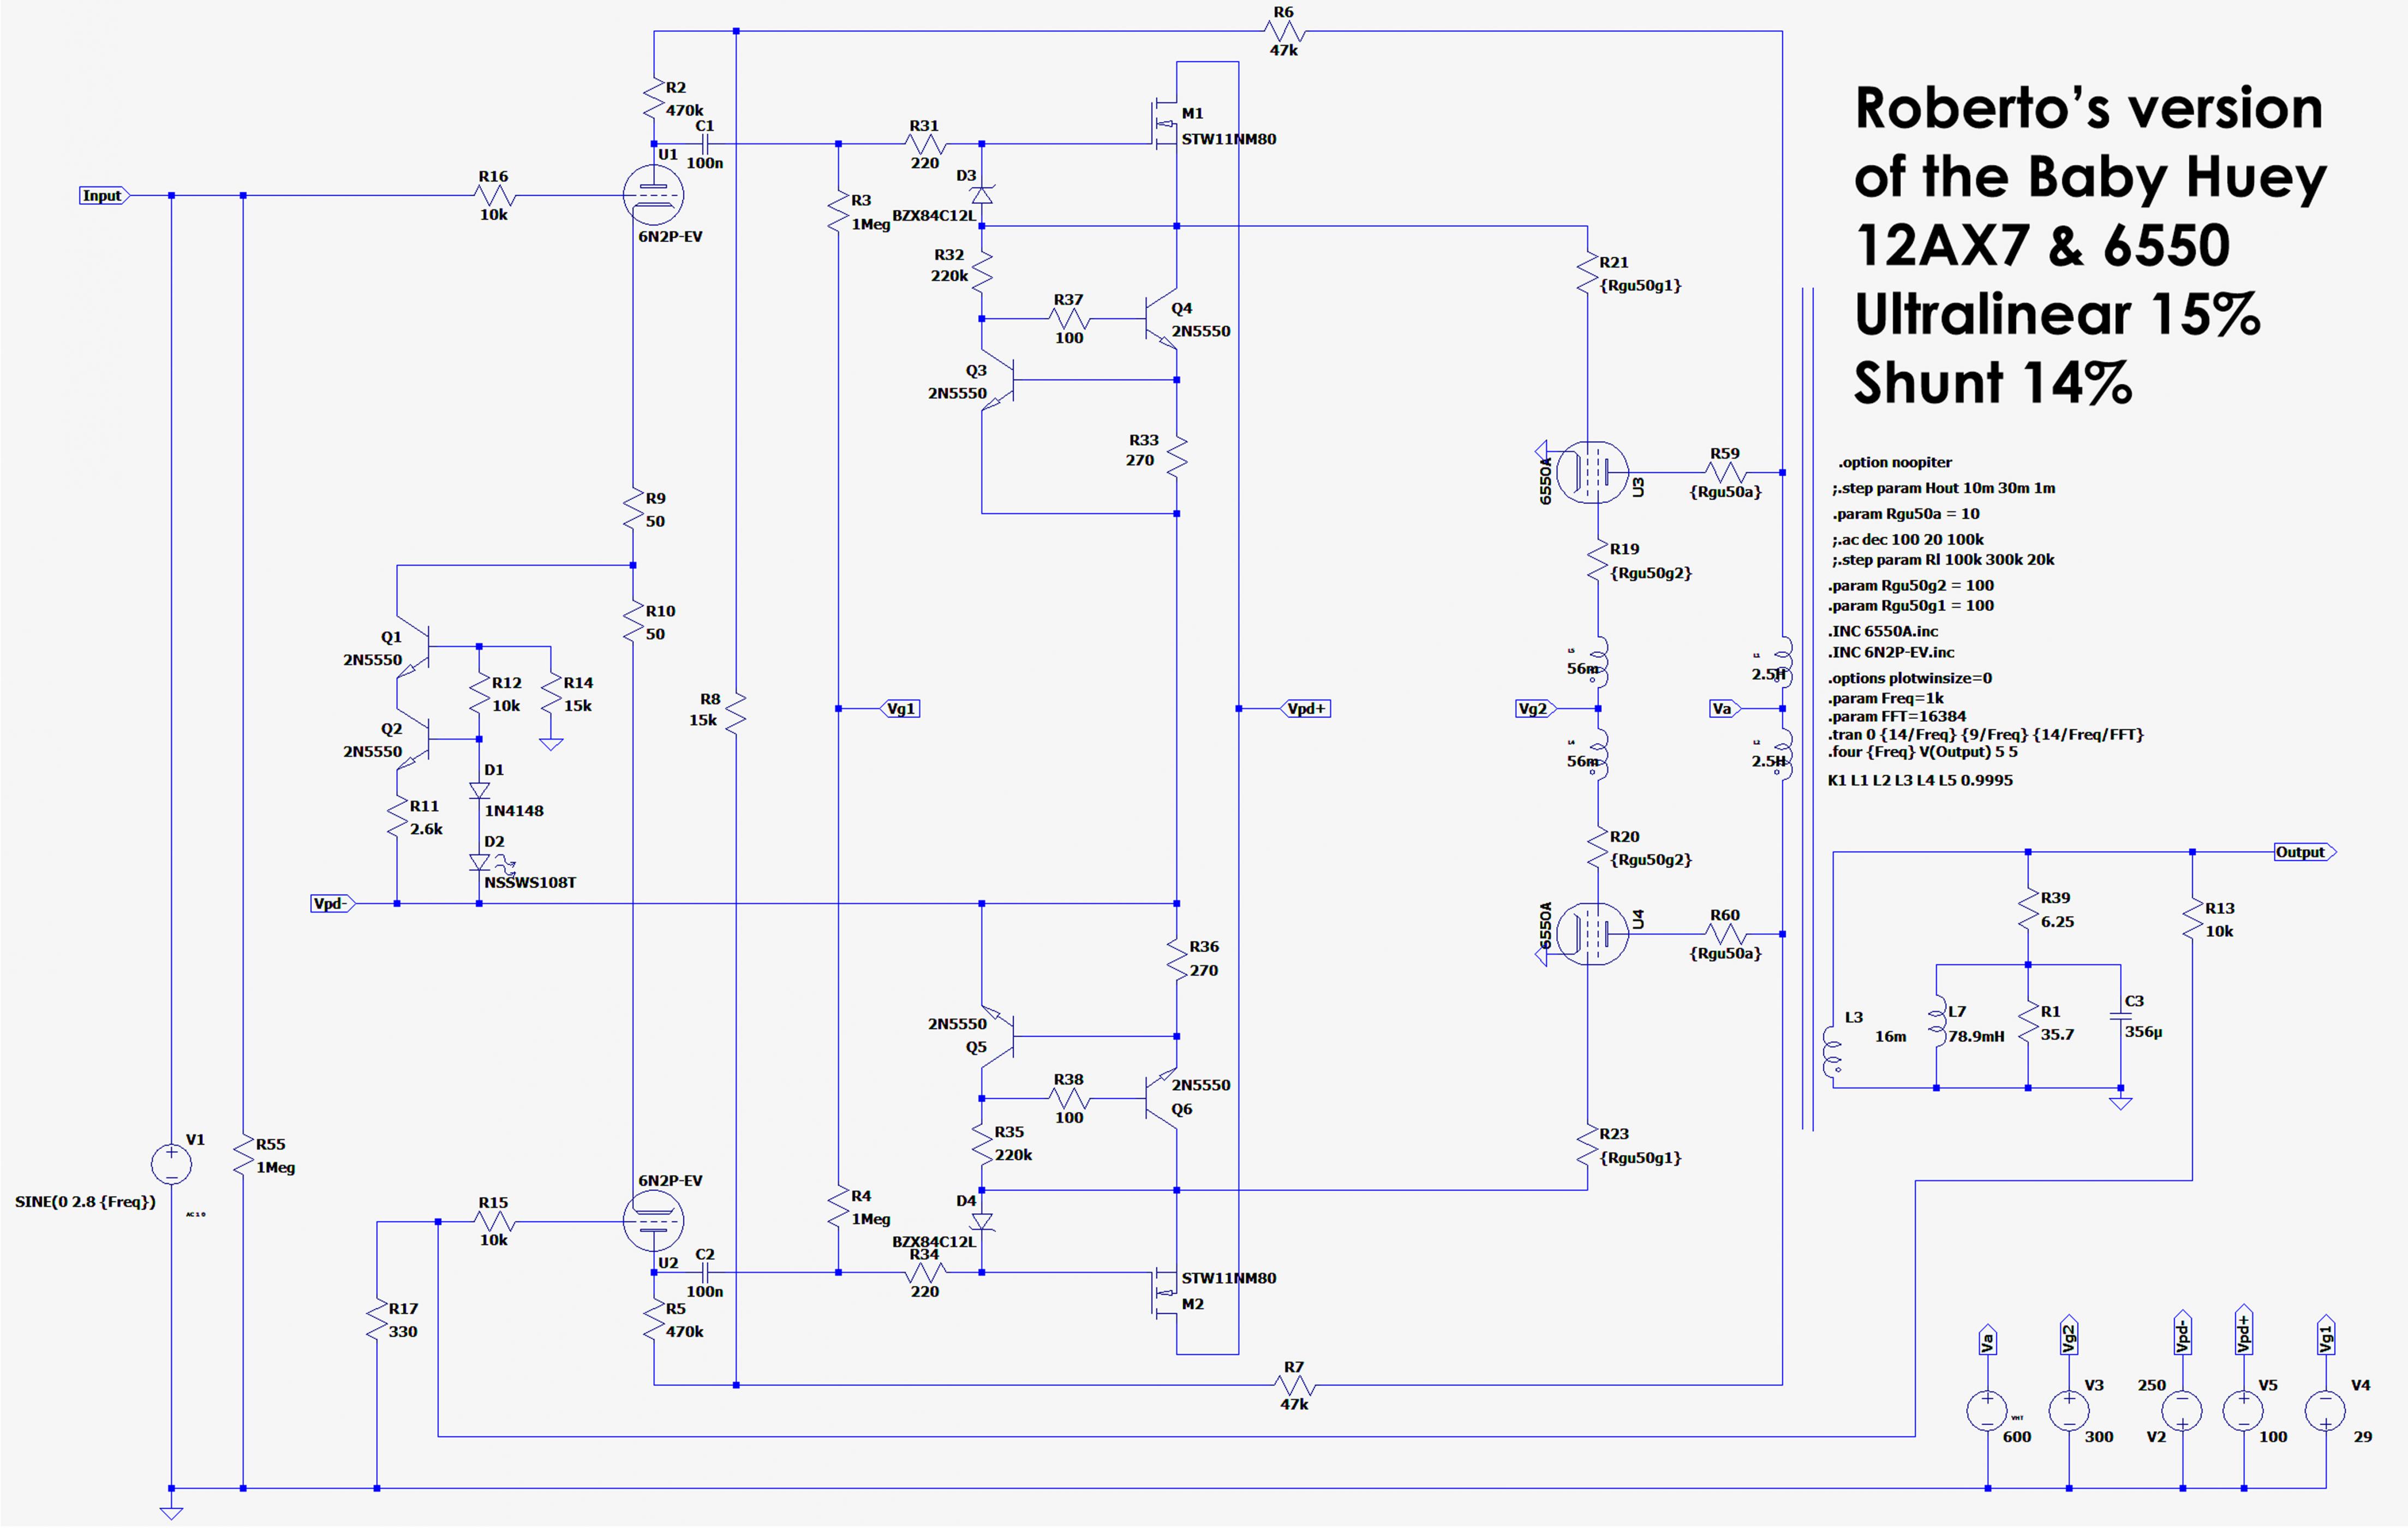The image size is (2408, 1528).
Task: Click the ".param Rgu50g2 = 100" directive
Action: [x=1910, y=585]
